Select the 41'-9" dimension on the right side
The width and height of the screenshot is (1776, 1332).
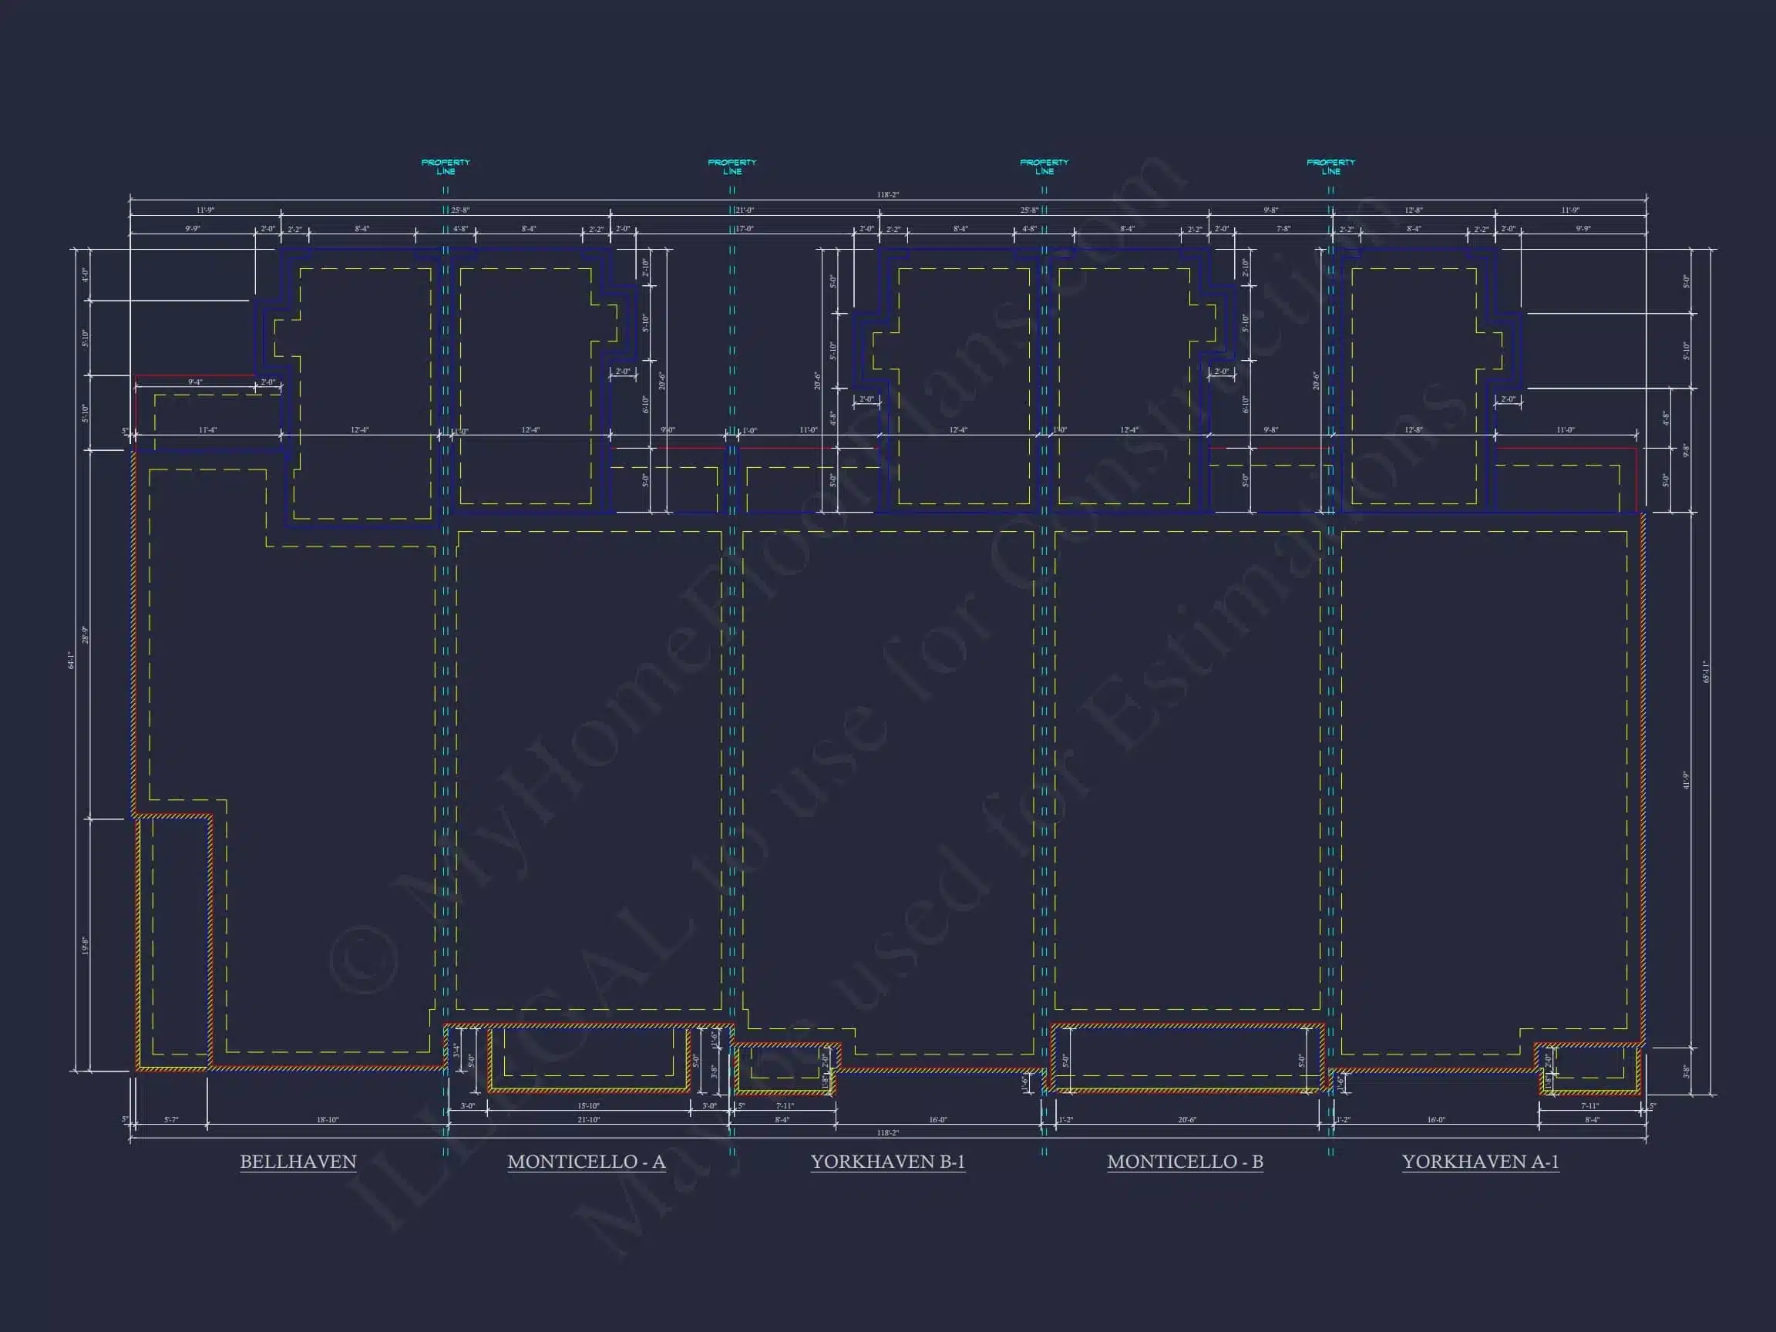pyautogui.click(x=1685, y=780)
